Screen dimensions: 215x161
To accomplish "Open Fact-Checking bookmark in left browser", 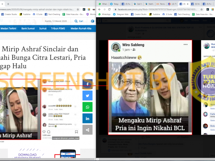I will point(53,14).
